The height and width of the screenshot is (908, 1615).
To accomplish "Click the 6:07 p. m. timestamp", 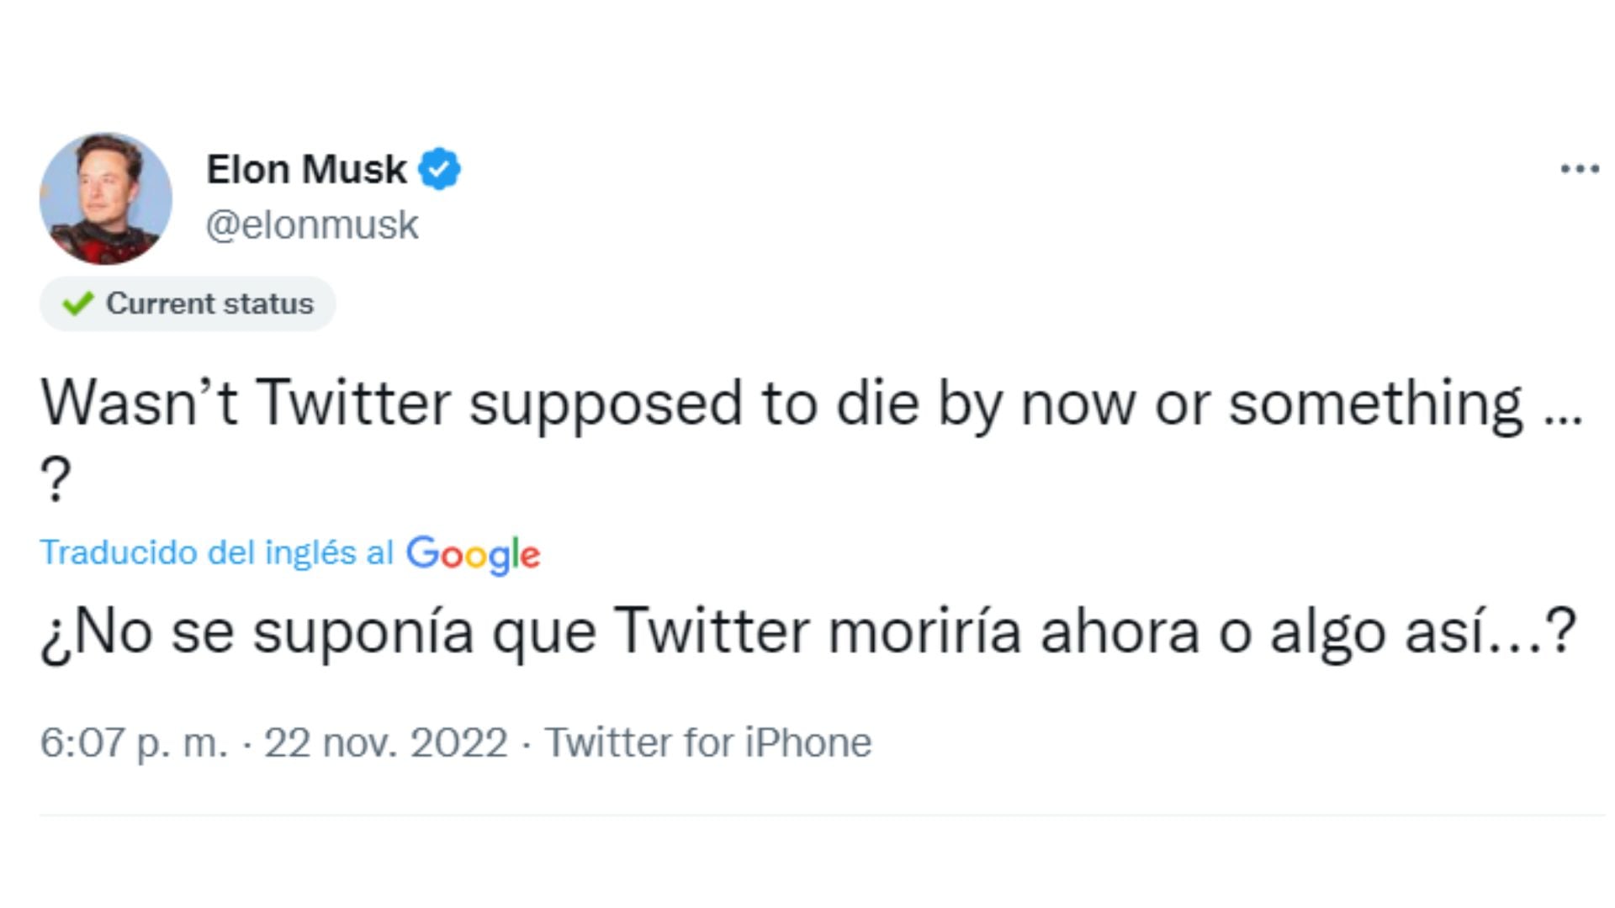I will tap(134, 742).
